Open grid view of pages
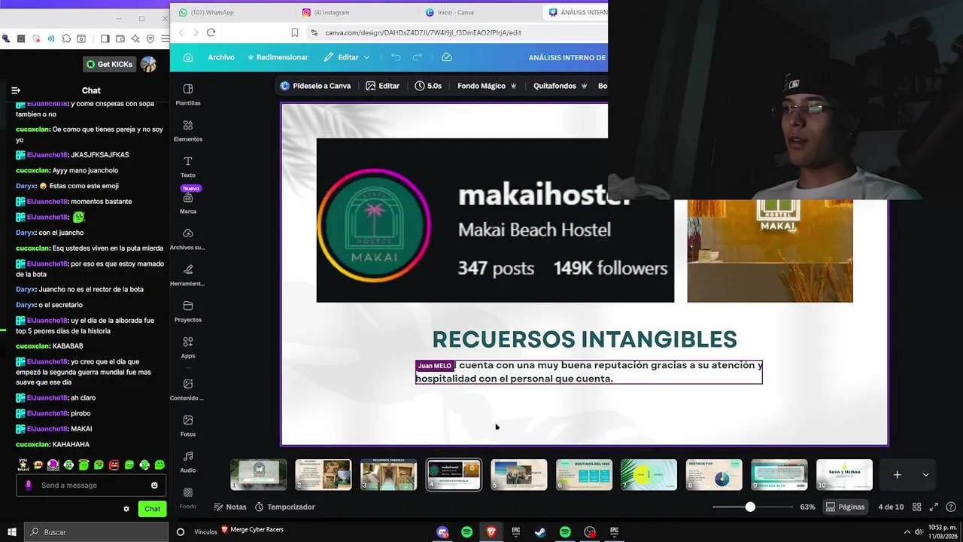The image size is (963, 542). click(x=915, y=507)
